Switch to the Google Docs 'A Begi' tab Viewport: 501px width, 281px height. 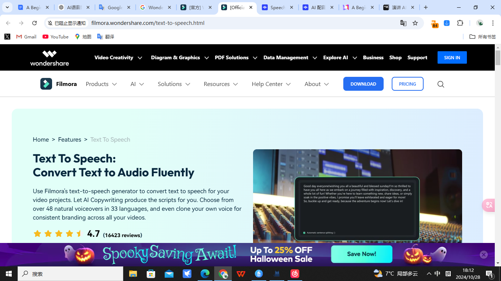coord(34,8)
